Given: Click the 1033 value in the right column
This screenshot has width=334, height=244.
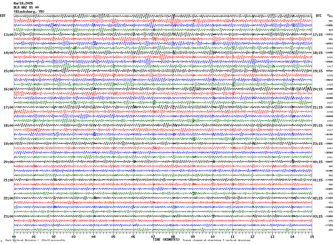Looking at the screenshot, I should point(330,121).
